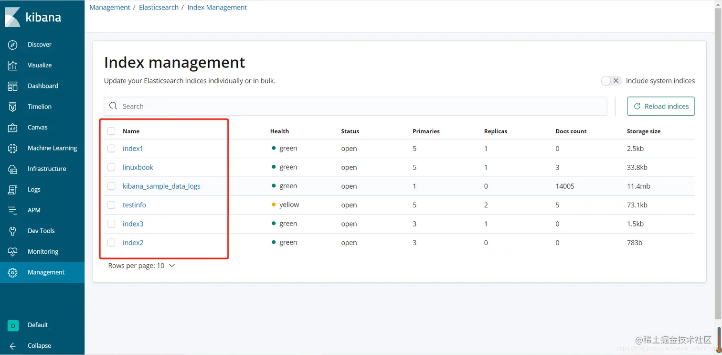Select the linuxbook row checkbox

coord(111,167)
